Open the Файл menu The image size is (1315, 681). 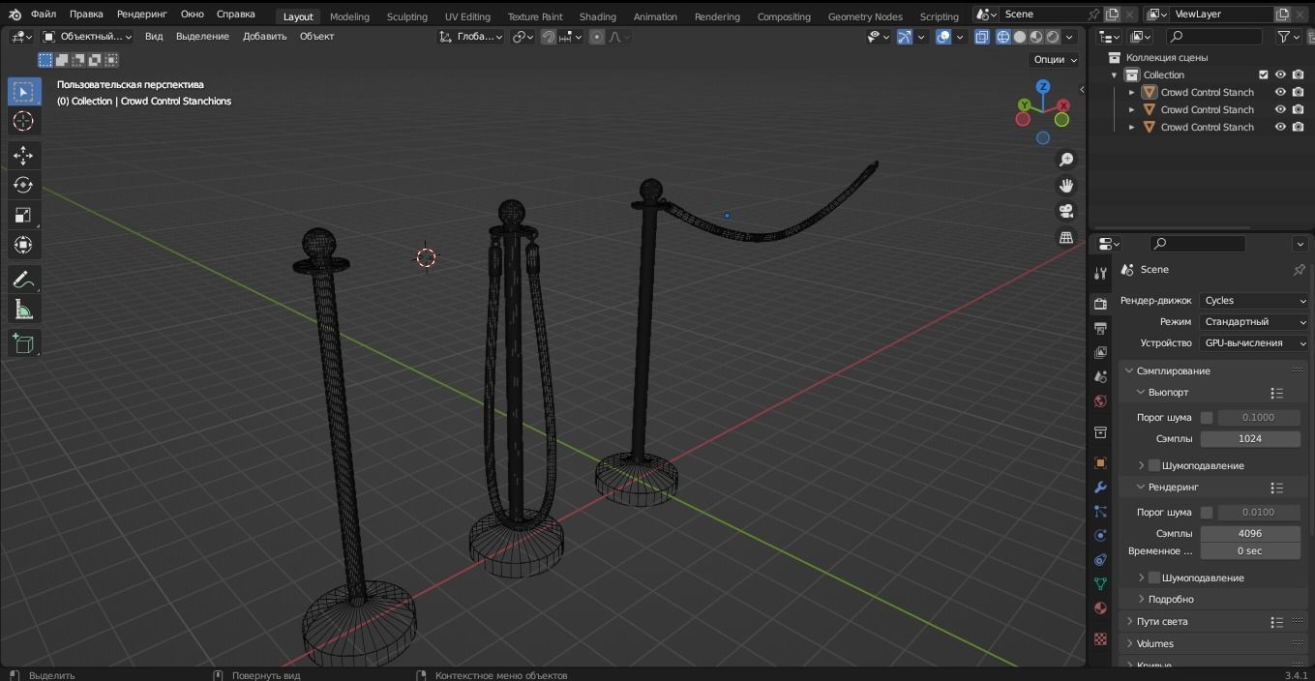[44, 15]
